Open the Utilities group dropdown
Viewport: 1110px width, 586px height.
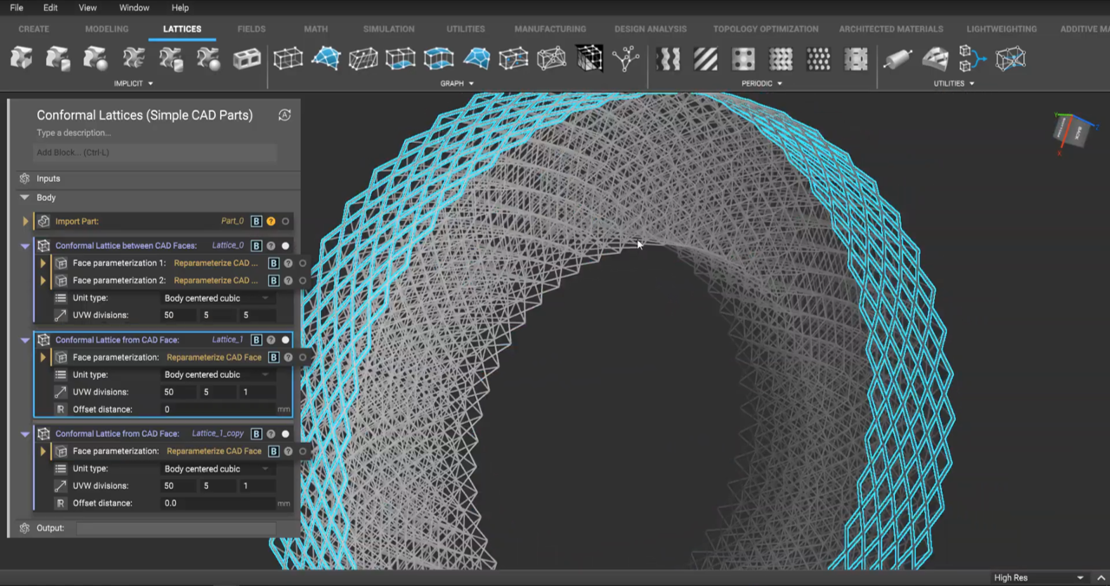point(954,83)
